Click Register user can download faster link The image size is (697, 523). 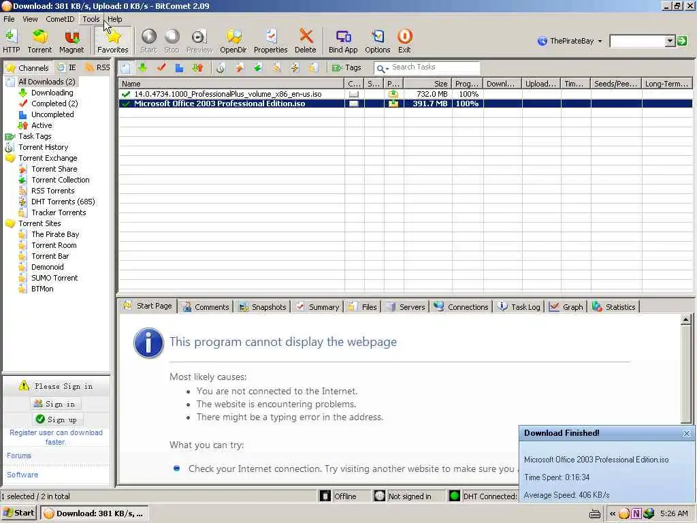pos(56,437)
